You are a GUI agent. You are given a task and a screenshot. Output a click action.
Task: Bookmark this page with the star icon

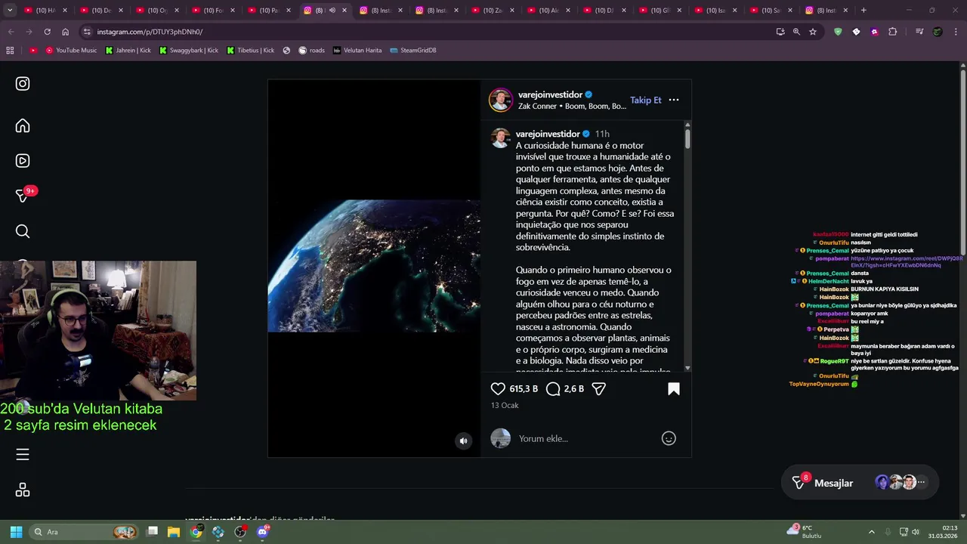813,32
